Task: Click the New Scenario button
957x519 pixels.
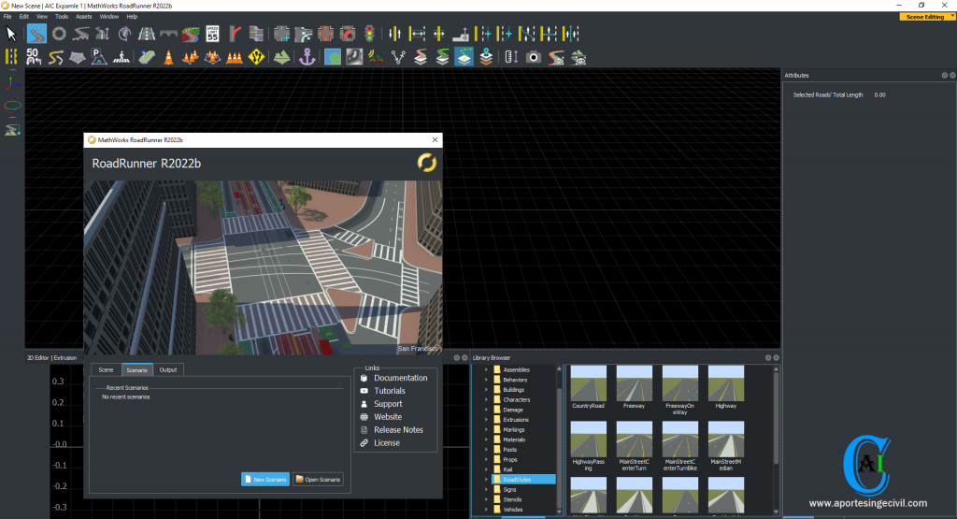Action: click(x=265, y=480)
